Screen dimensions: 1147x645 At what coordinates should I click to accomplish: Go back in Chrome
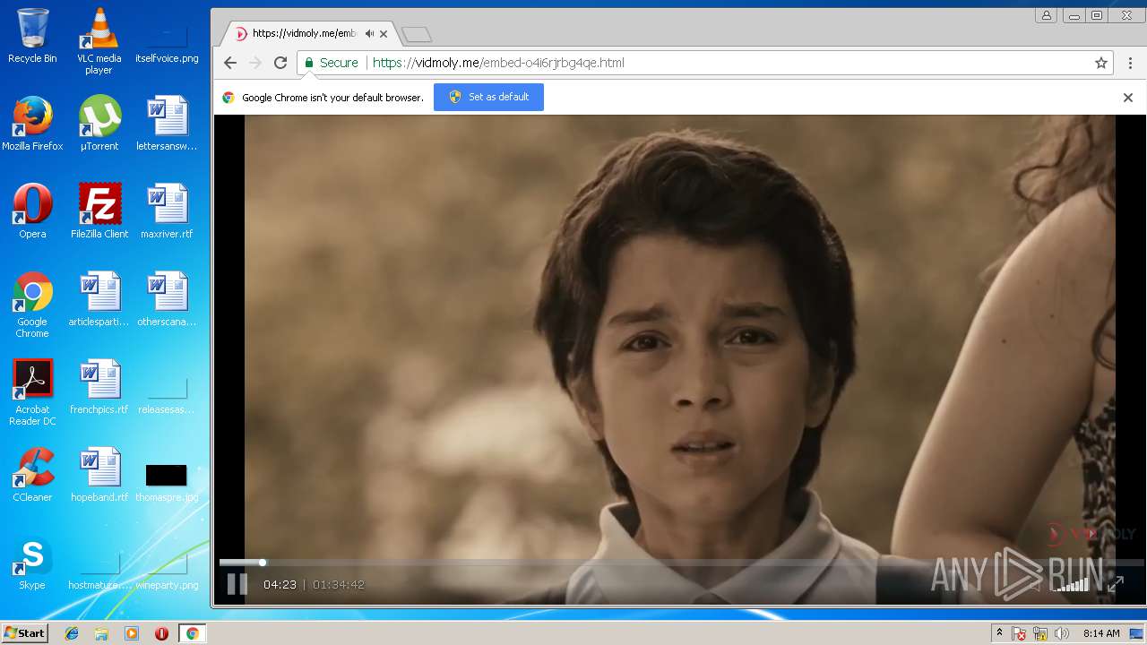(x=230, y=63)
